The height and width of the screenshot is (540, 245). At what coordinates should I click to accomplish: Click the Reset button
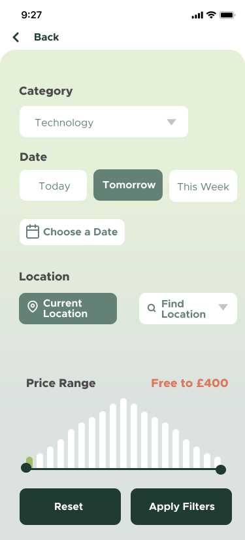[70, 507]
